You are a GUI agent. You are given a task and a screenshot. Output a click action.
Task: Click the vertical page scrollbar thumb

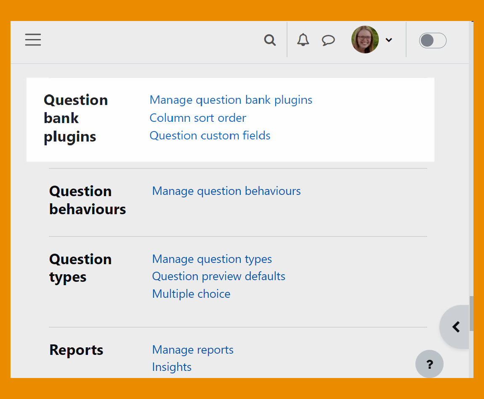(x=471, y=313)
